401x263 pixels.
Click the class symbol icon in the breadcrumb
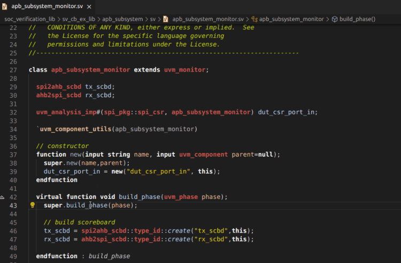pyautogui.click(x=255, y=19)
